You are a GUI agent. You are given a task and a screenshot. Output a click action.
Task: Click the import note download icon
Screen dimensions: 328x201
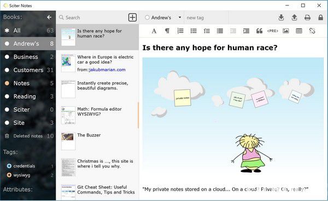282,18
